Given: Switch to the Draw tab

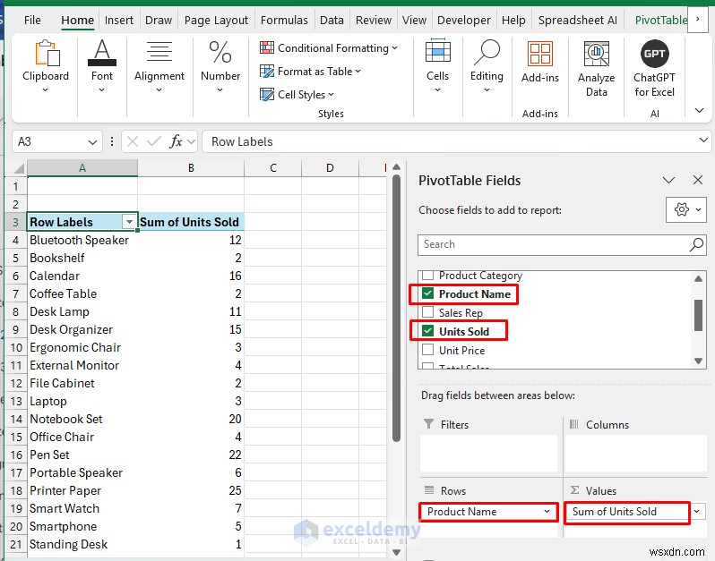Looking at the screenshot, I should point(159,20).
